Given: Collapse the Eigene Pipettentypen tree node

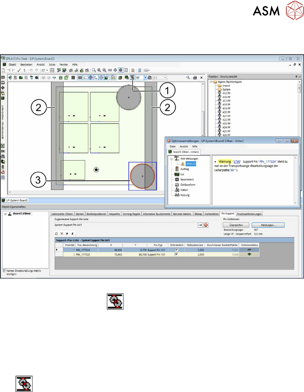Looking at the screenshot, I should click(211, 82).
